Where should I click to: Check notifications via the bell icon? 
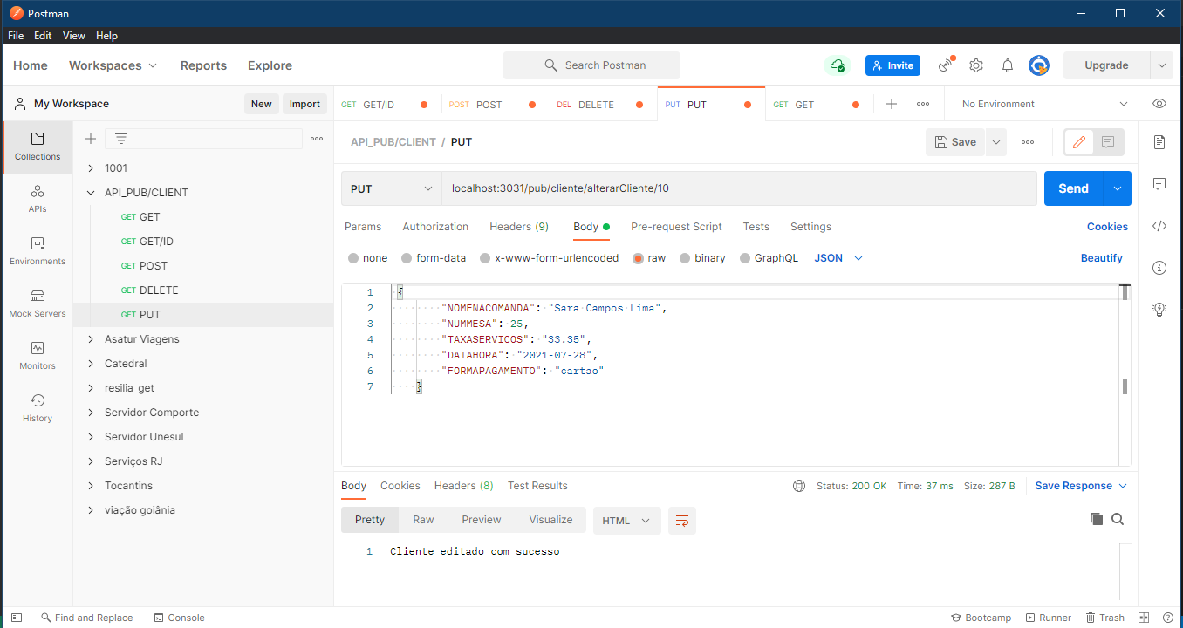coord(1007,65)
